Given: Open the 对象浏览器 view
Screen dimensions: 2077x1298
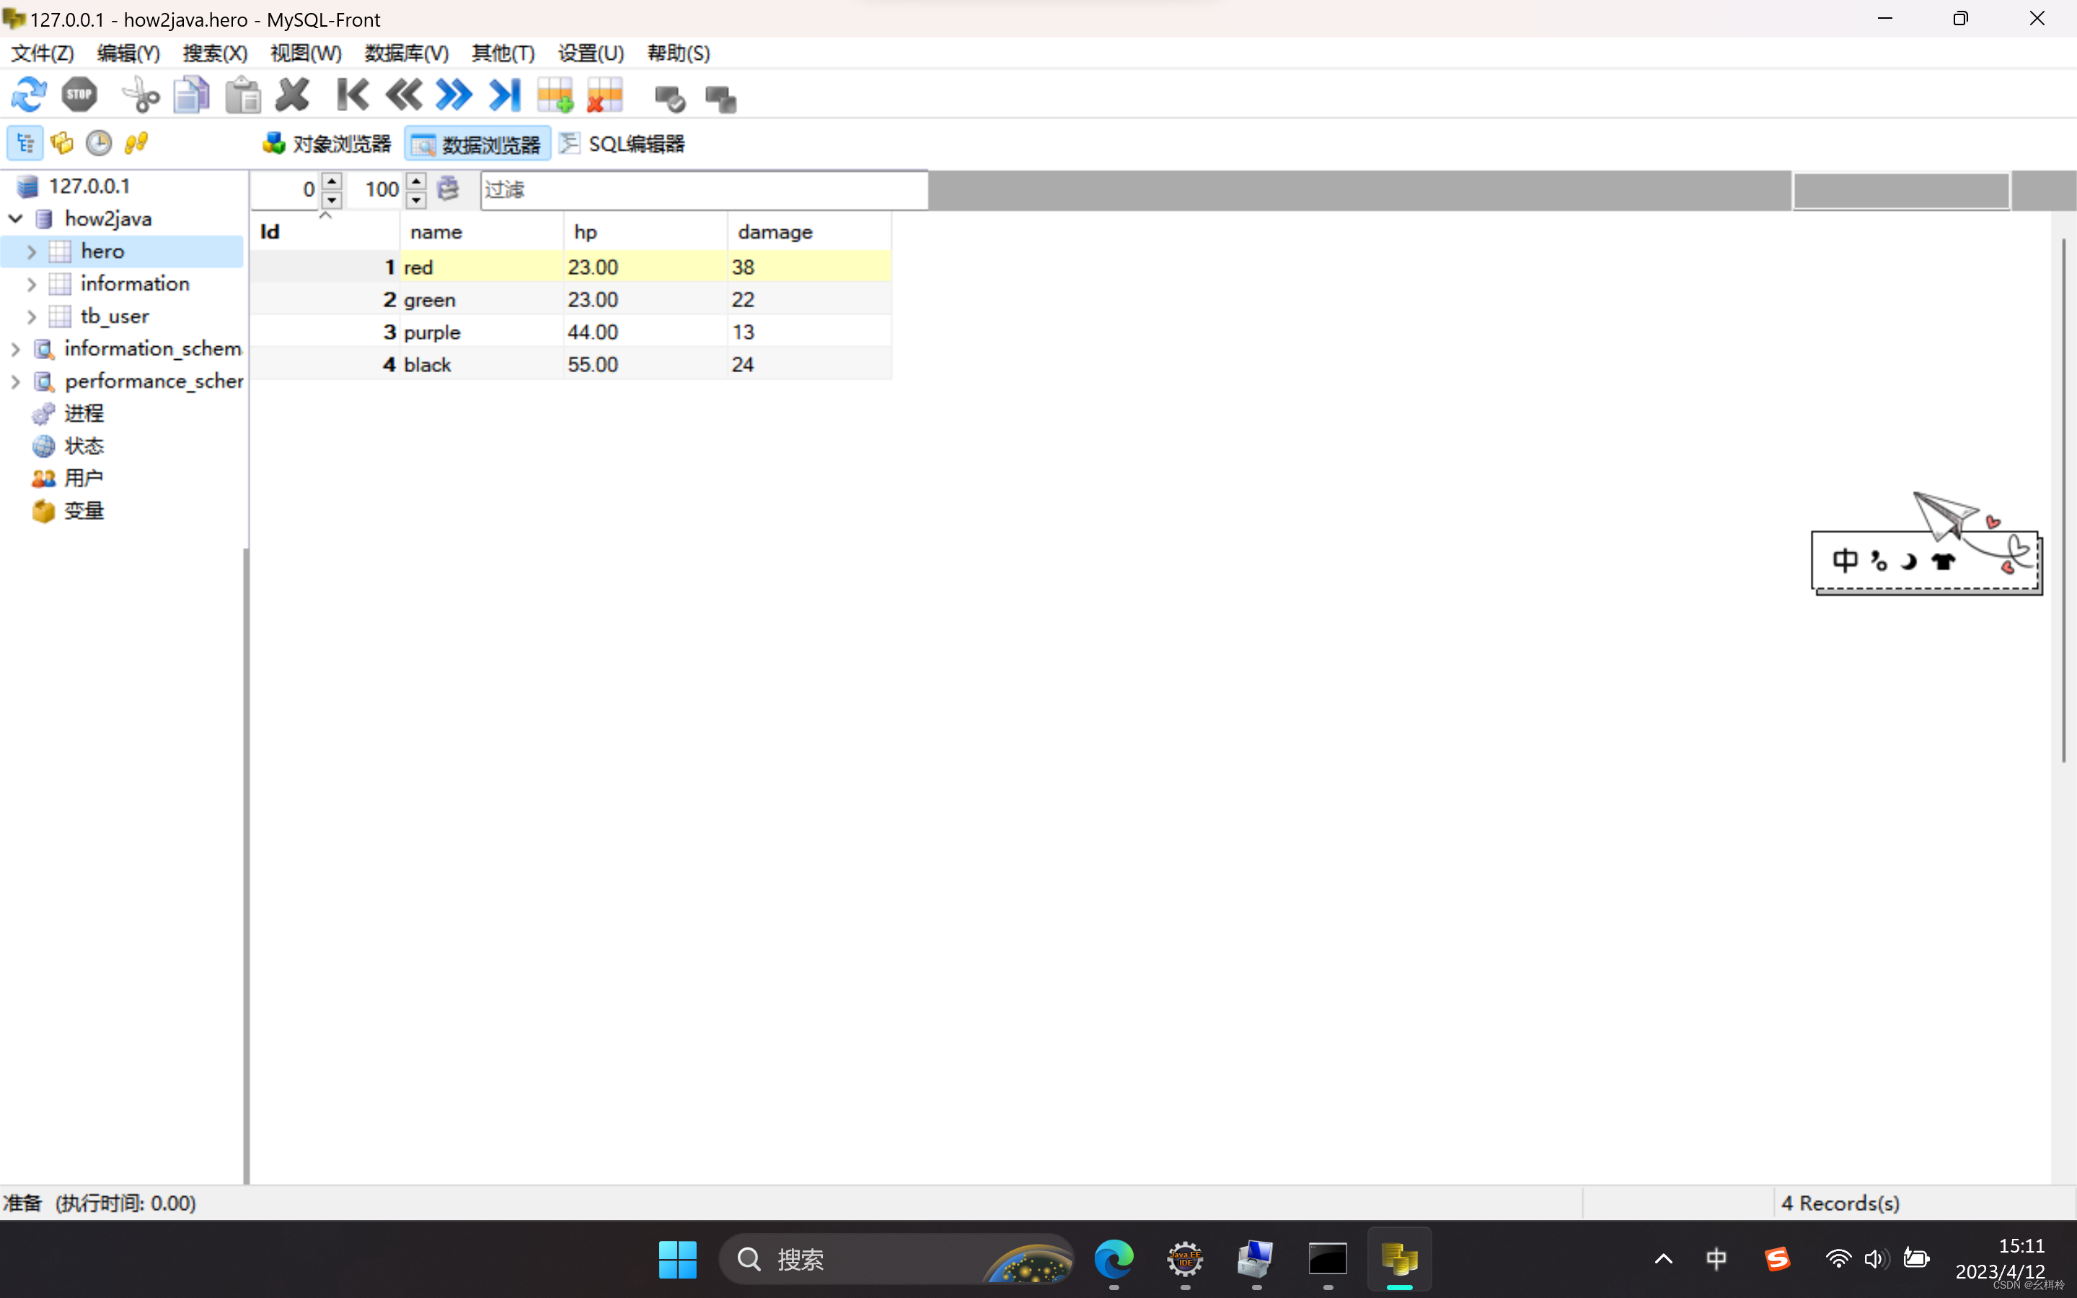Looking at the screenshot, I should tap(327, 144).
